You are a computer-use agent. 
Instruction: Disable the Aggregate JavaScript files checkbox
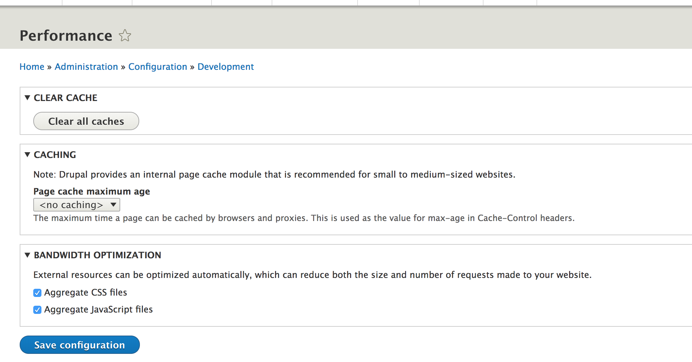tap(37, 310)
